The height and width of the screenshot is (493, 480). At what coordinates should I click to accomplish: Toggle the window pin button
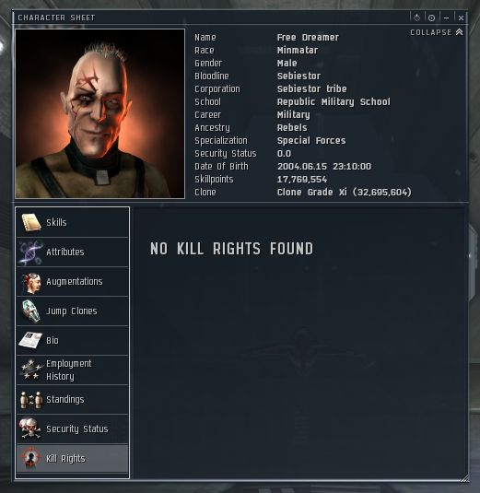431,18
